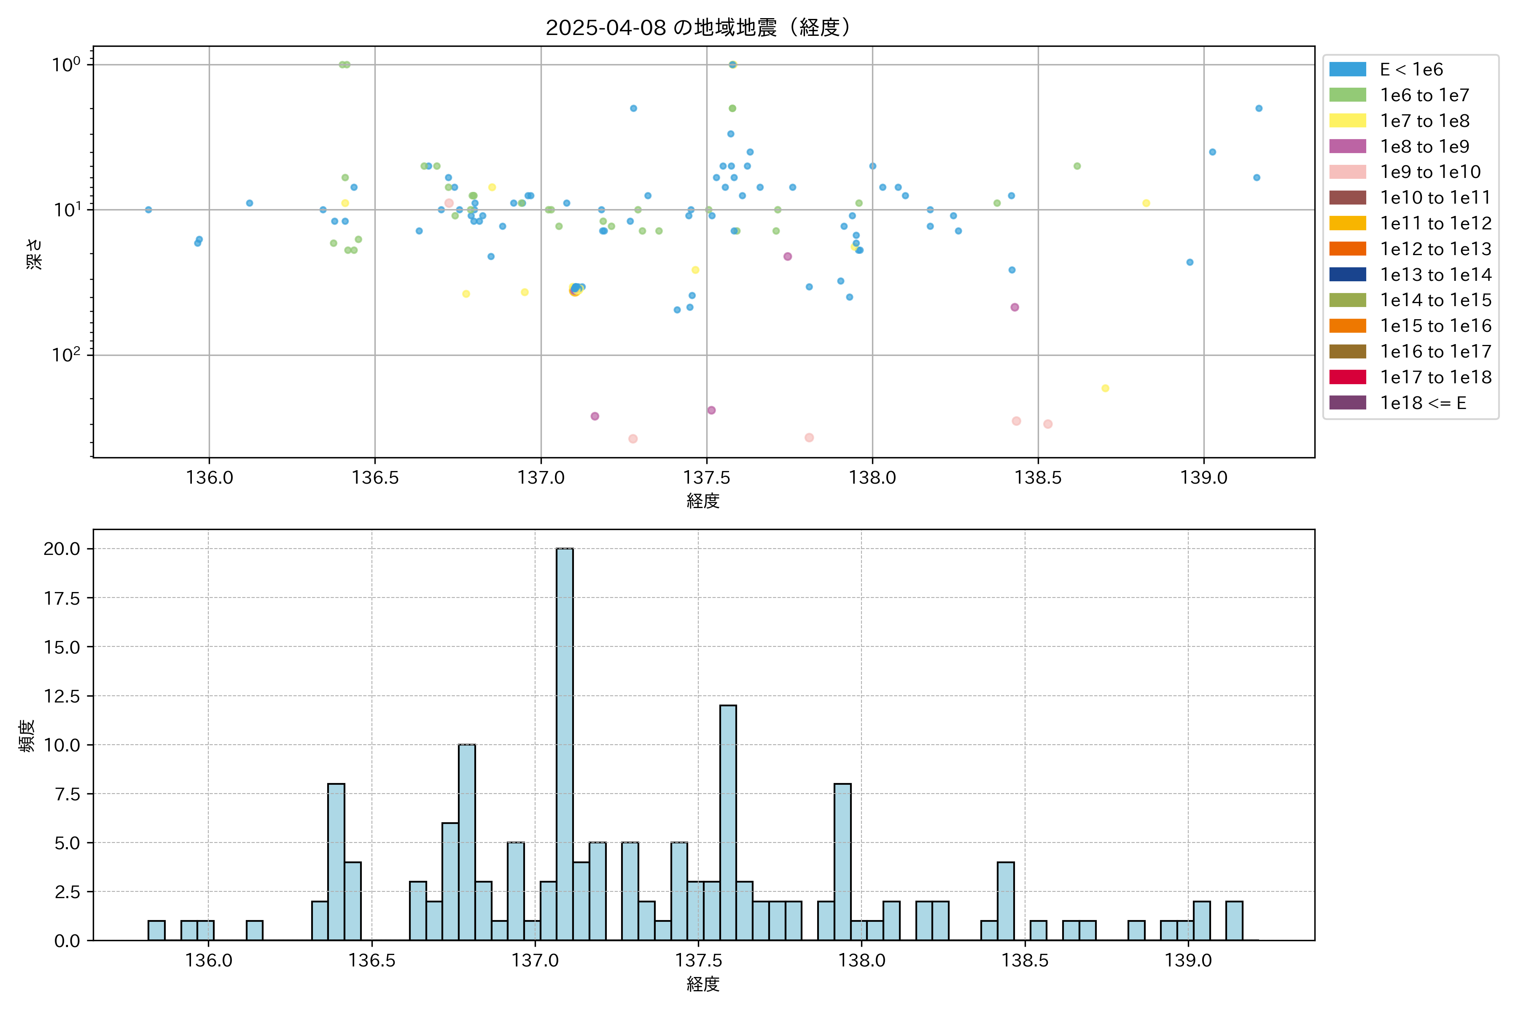Click the green '1e6 to 1e7' legend swatch
Viewport: 1518px width, 1012px height.
coord(1348,95)
